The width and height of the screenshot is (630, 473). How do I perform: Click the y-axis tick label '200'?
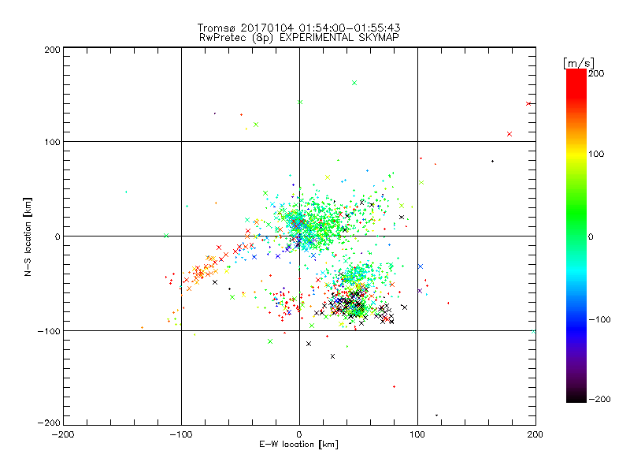tap(52, 50)
